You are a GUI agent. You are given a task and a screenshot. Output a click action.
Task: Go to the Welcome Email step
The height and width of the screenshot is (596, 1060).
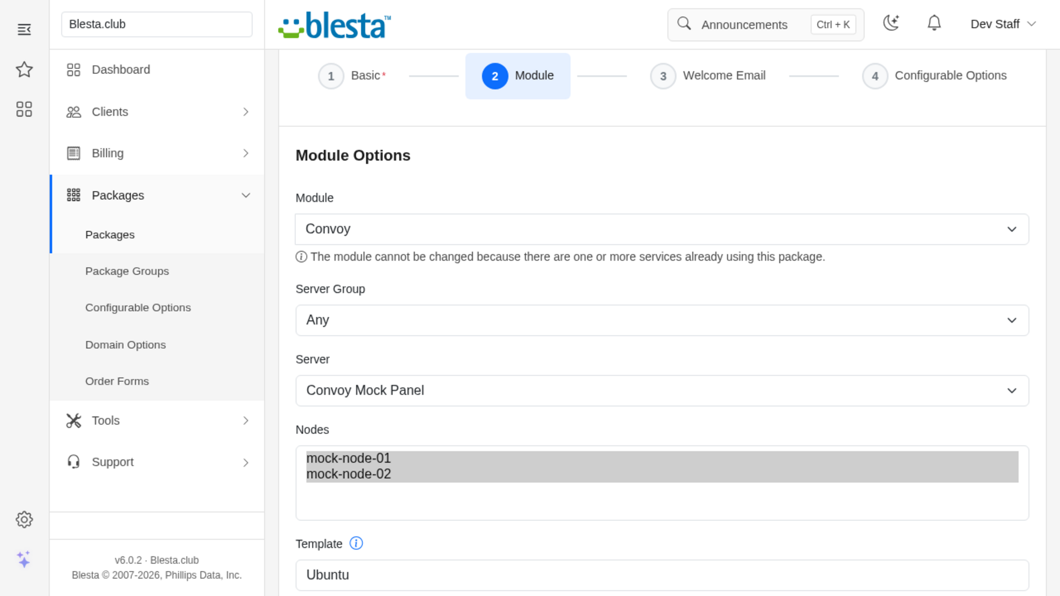click(708, 76)
